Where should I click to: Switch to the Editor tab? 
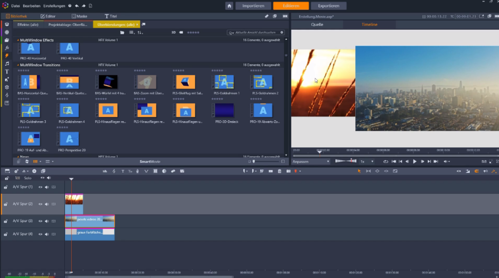48,16
